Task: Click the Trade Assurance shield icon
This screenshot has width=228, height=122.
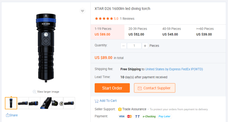Action: pos(120,109)
